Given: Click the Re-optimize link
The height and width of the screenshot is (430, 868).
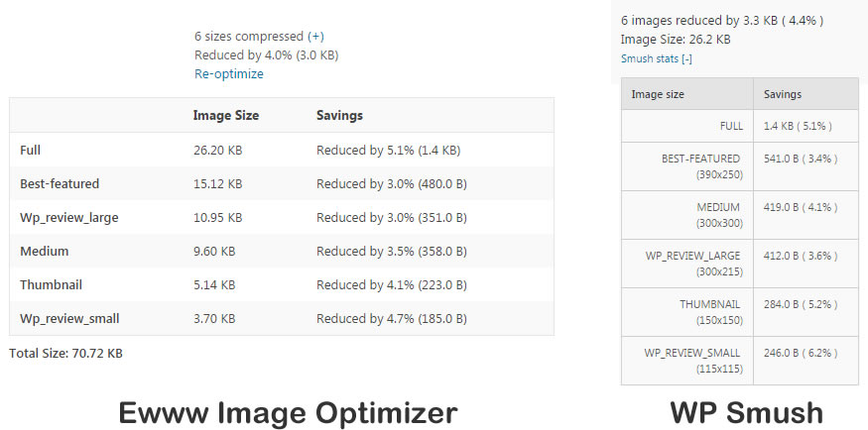Looking at the screenshot, I should click(x=228, y=74).
